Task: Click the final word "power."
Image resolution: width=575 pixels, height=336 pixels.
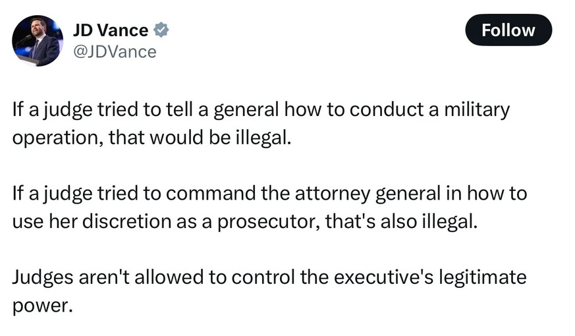Action: pos(40,305)
